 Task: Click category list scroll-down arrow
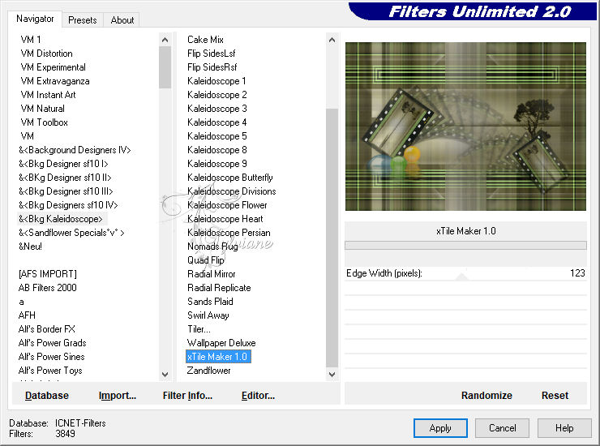click(x=165, y=375)
